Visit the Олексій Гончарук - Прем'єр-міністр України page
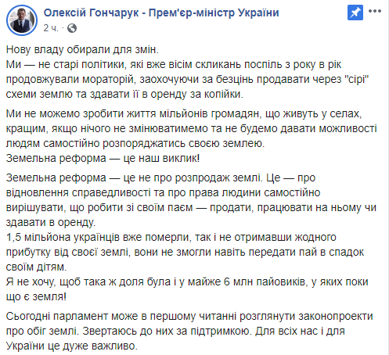This screenshot has height=355, width=389. (x=161, y=13)
